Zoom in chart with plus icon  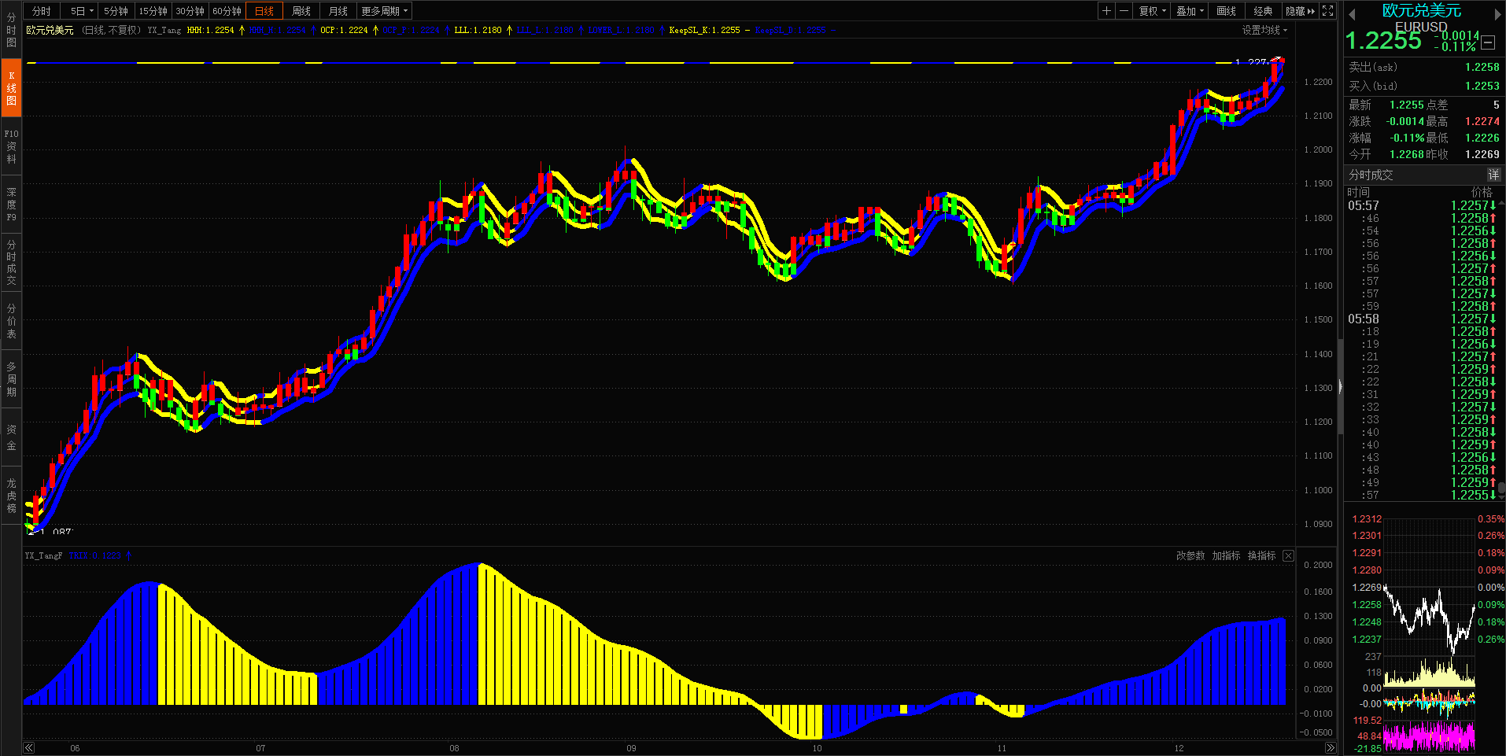1106,11
